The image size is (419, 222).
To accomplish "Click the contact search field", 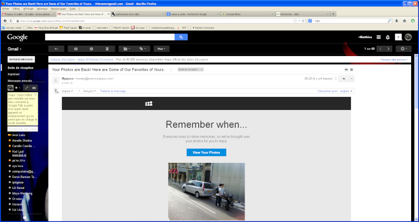I will coord(23,129).
